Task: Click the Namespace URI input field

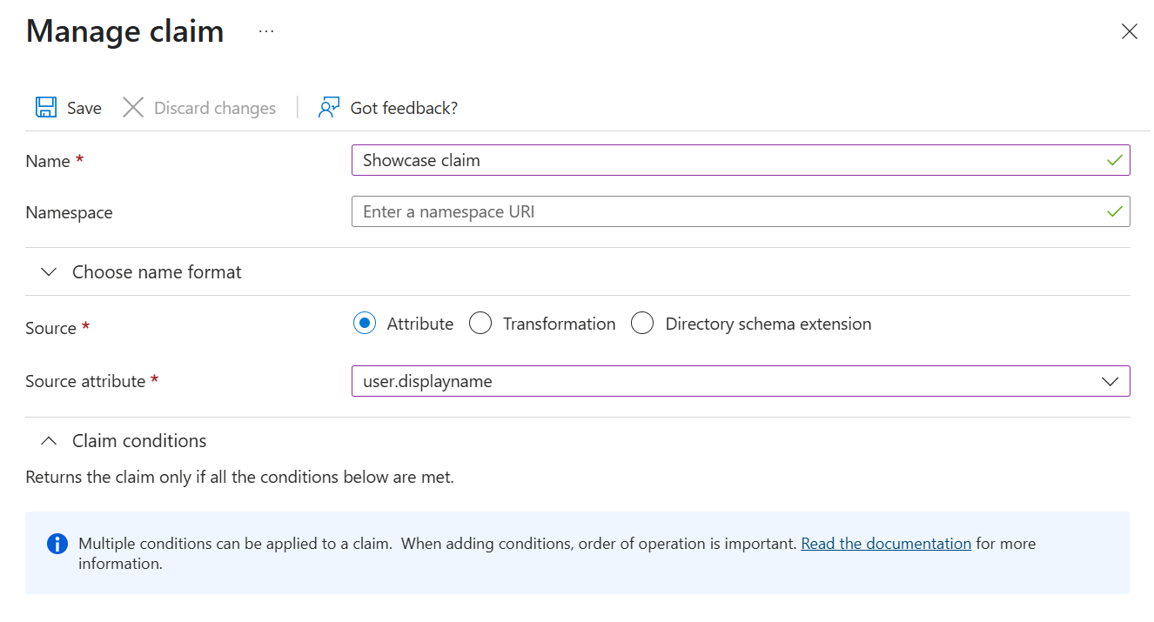Action: pos(722,211)
